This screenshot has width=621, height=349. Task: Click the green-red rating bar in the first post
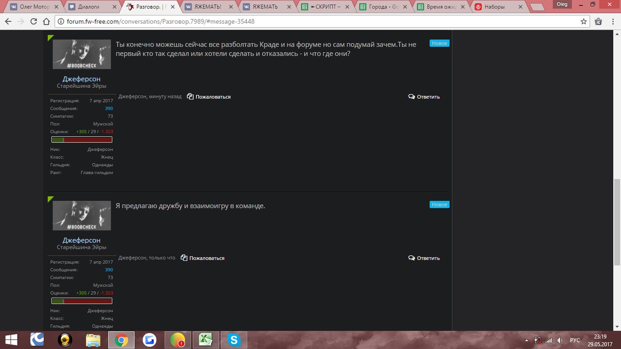click(82, 140)
